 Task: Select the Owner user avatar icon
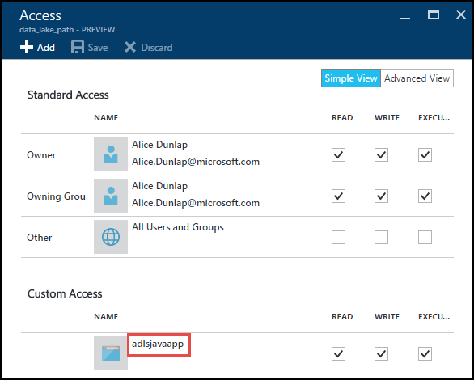pos(111,154)
